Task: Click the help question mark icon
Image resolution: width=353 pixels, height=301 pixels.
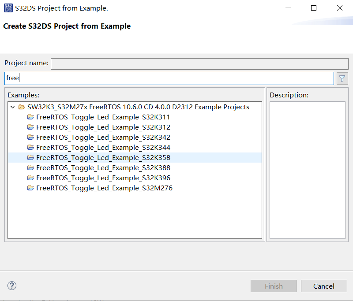Action: pos(11,286)
